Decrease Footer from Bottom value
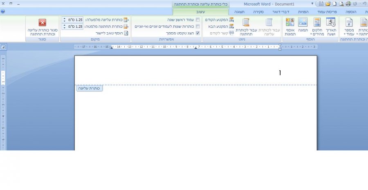The width and height of the screenshot is (368, 190). [65, 28]
